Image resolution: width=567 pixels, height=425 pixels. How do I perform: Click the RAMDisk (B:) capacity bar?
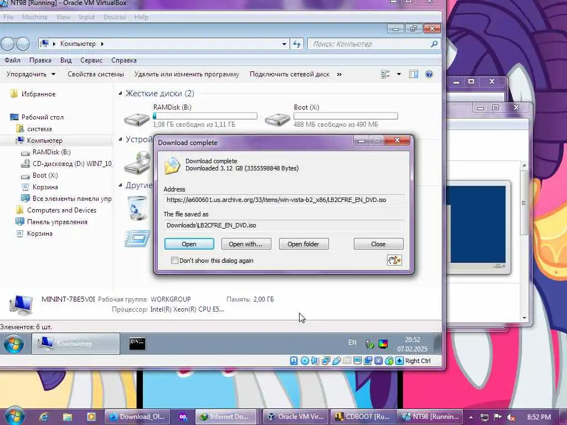pos(205,116)
